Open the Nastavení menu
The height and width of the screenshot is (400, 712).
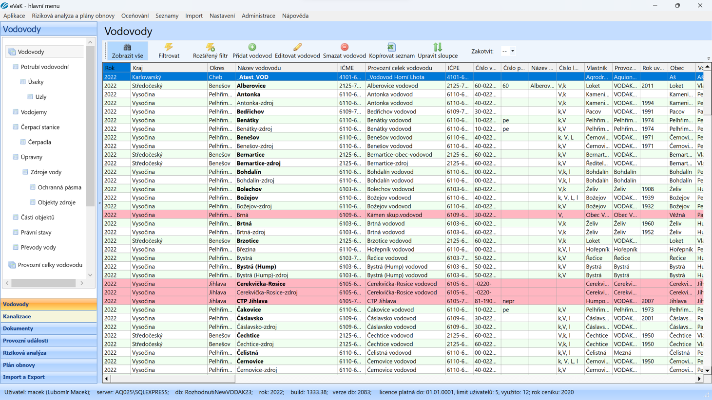(222, 16)
